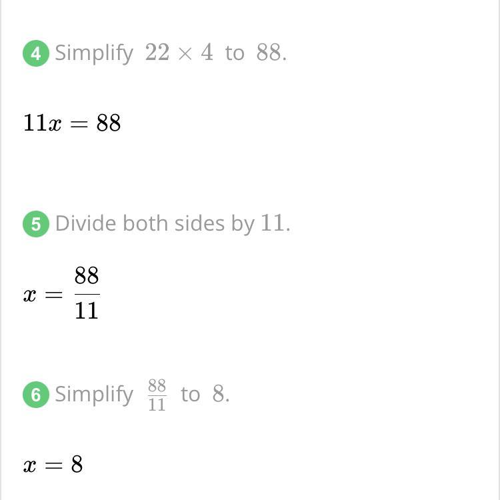Select the green step 5 circle

pos(36,224)
